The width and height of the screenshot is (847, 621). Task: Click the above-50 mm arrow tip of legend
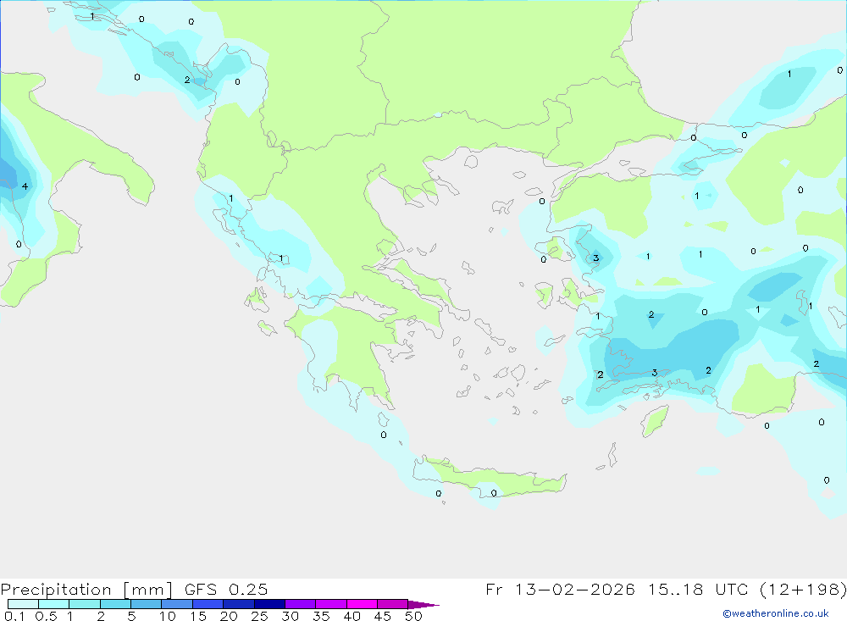pos(423,605)
